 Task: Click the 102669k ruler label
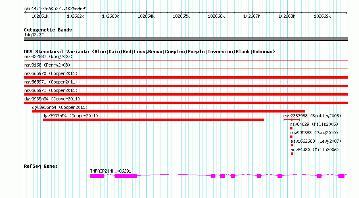coord(322,17)
